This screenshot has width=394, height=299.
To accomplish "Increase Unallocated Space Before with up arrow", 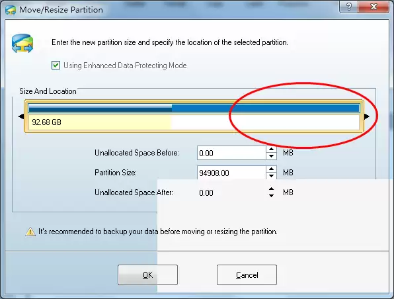I will [271, 149].
